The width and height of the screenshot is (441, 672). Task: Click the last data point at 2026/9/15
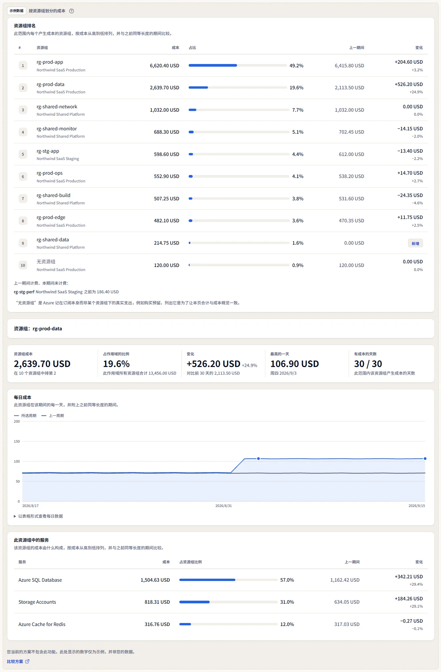pos(425,459)
